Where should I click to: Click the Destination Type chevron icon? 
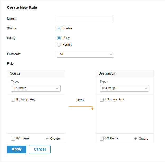(146, 88)
